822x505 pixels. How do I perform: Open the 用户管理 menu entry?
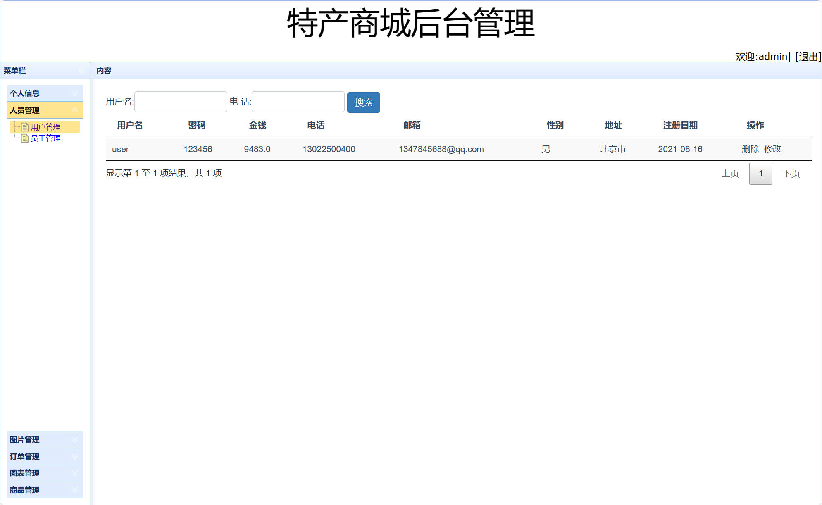(x=45, y=127)
